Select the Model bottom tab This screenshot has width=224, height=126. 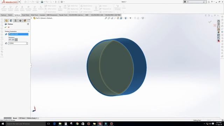[15, 118]
